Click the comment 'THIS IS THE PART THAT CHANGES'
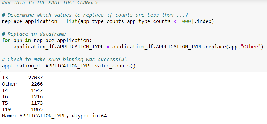 50,2
